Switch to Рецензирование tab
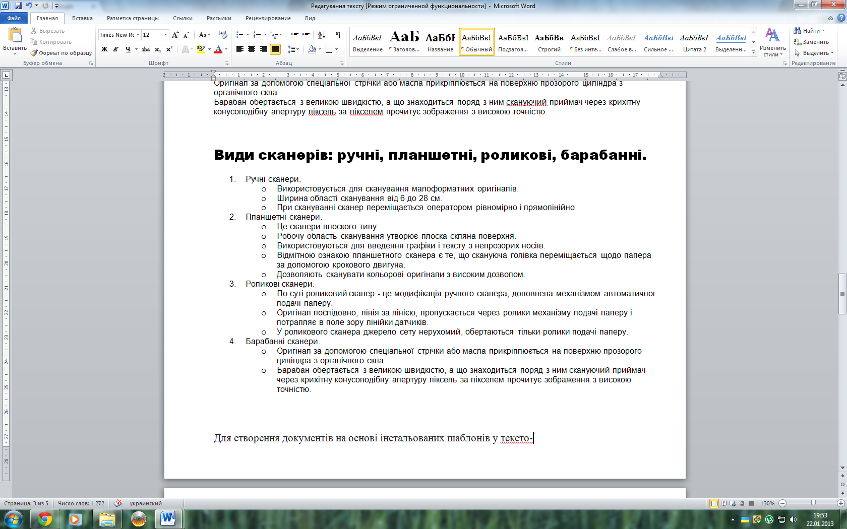847x529 pixels. click(268, 18)
